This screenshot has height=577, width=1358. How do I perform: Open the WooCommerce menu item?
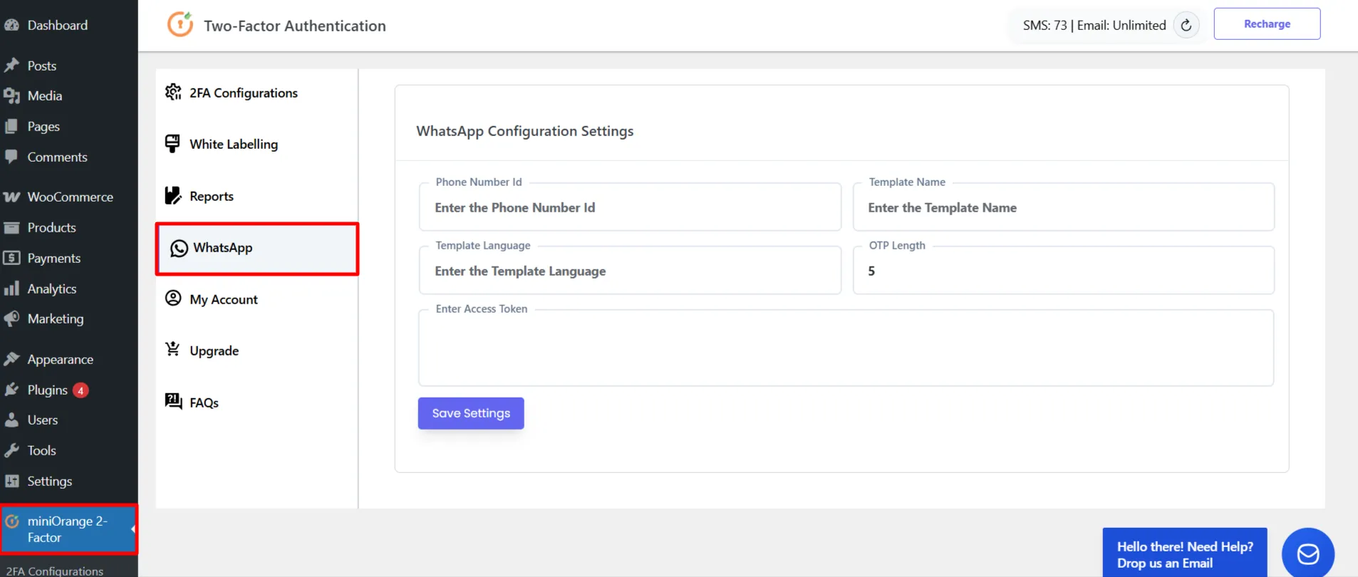[69, 197]
